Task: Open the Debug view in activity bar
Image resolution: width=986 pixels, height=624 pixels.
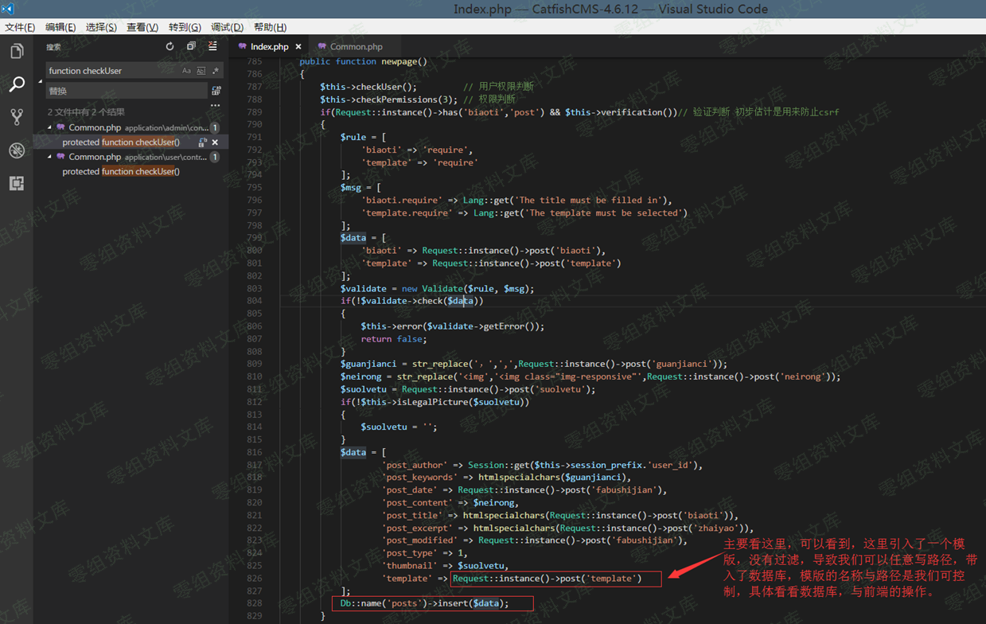Action: coord(17,150)
